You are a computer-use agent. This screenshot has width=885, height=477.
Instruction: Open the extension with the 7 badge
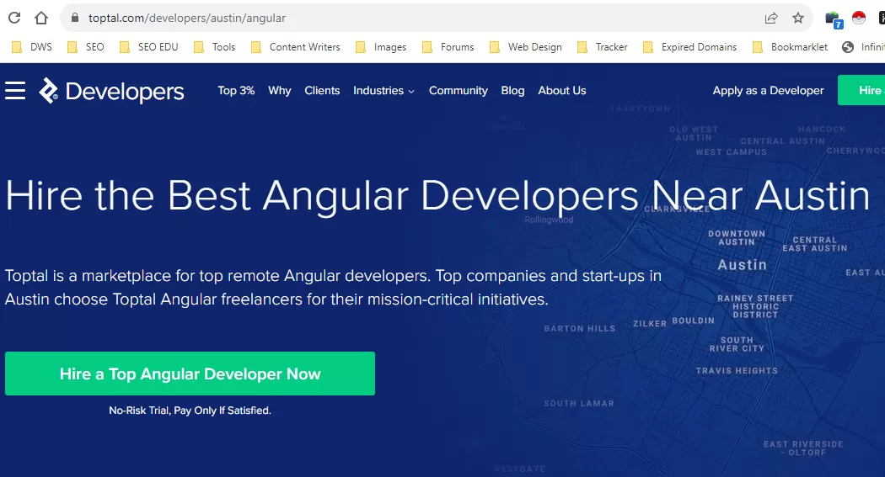tap(833, 19)
